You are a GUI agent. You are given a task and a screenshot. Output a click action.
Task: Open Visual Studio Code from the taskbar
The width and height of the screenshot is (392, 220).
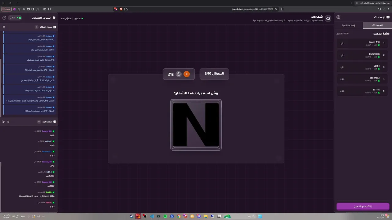coord(152,216)
